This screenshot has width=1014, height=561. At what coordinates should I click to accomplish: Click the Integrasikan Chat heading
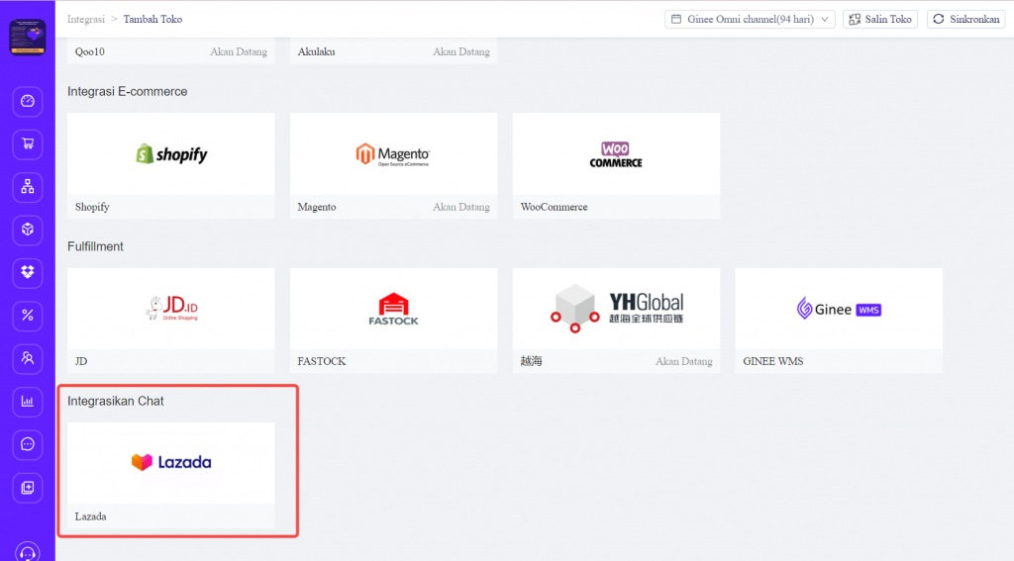(x=116, y=401)
